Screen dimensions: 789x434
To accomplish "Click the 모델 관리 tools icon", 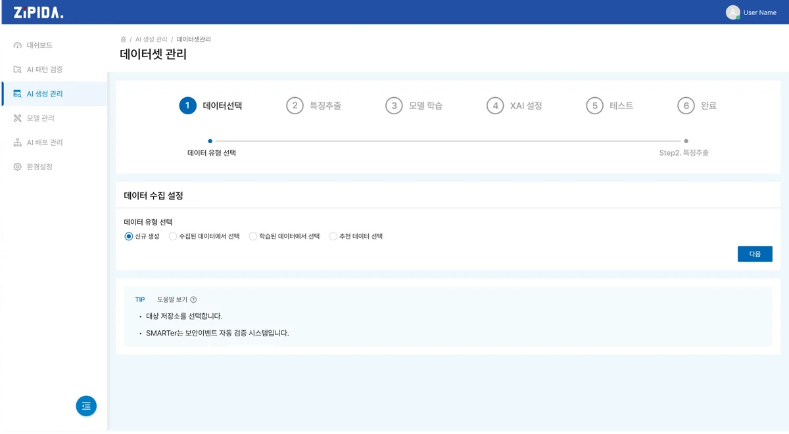I will [x=18, y=118].
